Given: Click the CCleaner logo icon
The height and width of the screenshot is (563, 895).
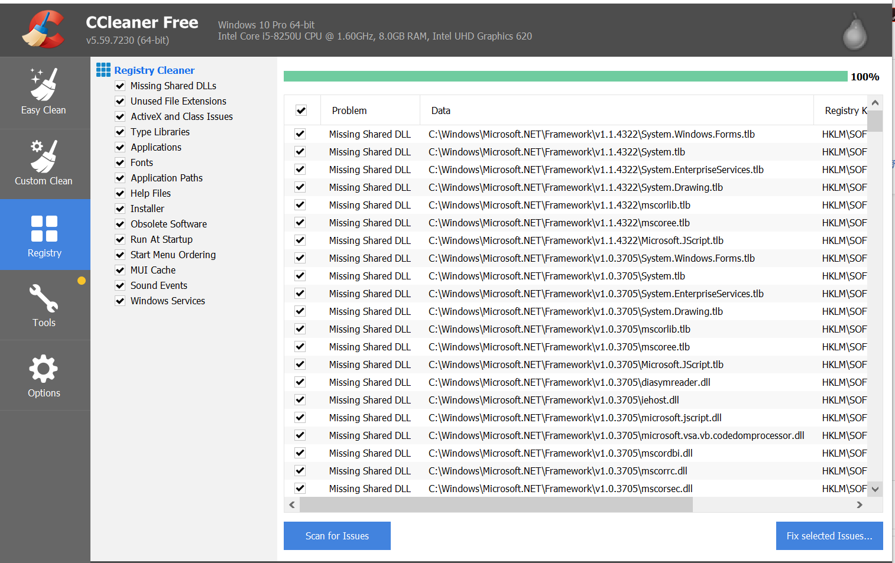Looking at the screenshot, I should [43, 29].
